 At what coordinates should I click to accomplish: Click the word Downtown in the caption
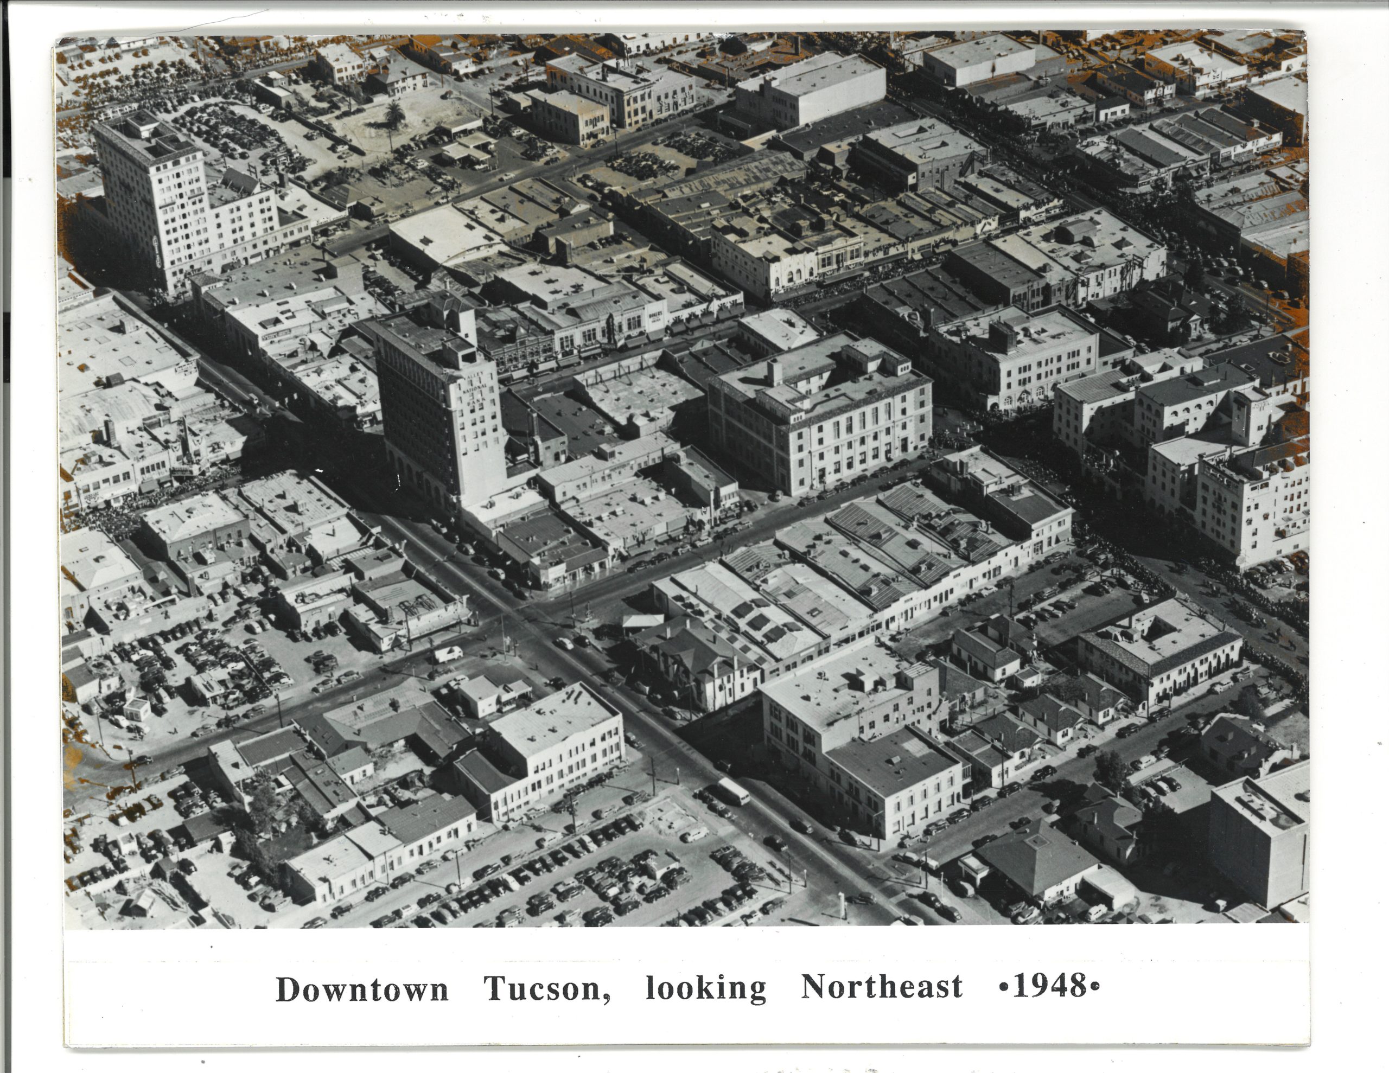(x=362, y=989)
